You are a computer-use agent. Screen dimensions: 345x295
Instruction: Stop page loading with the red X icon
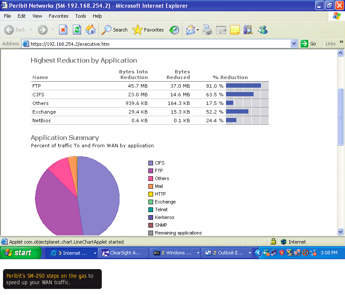coord(63,30)
